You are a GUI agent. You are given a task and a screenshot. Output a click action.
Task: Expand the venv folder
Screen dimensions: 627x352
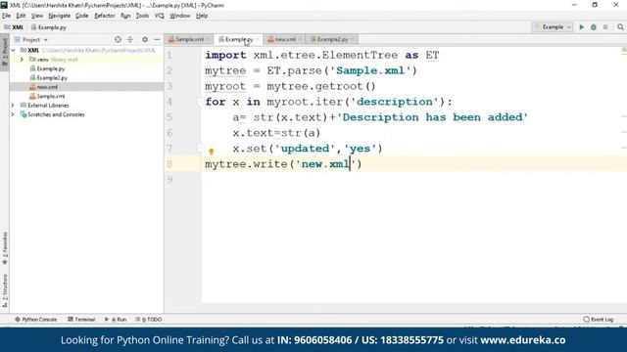coord(22,60)
